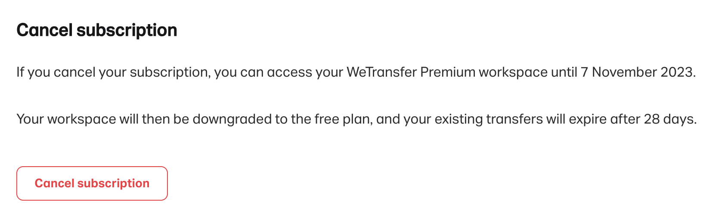Click the word subscription in the heading
Viewport: 725px width, 217px height.
pos(127,31)
